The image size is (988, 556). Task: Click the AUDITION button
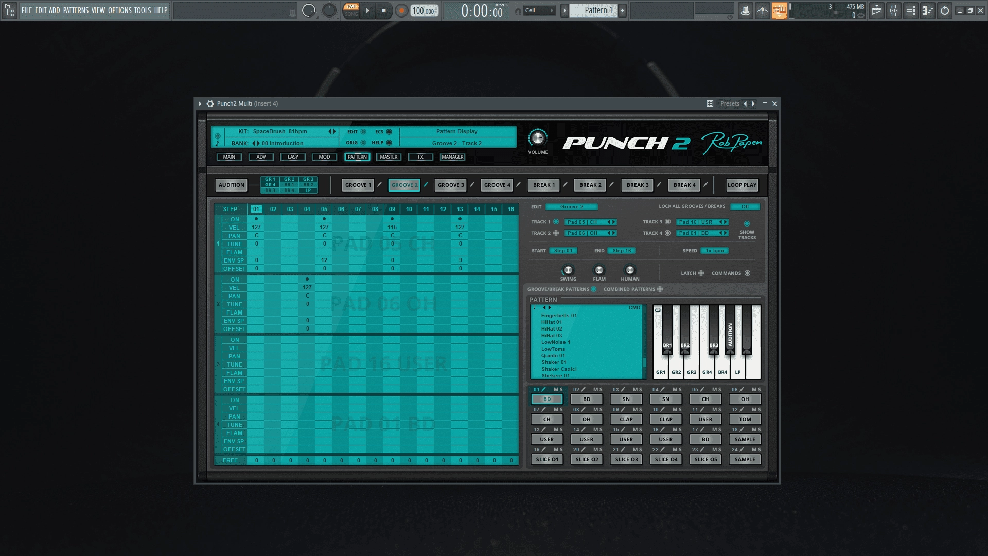tap(232, 185)
